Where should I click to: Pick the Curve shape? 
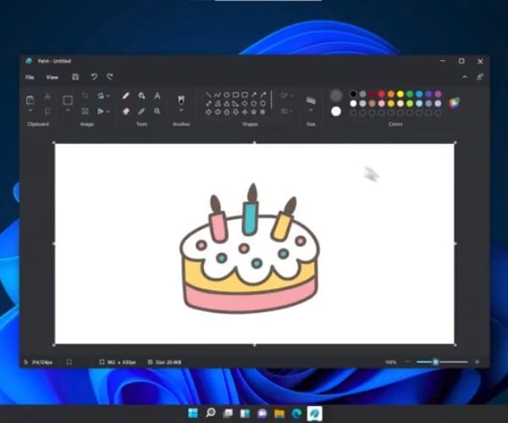click(x=218, y=95)
